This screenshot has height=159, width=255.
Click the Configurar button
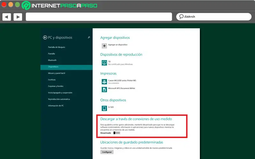107,152
